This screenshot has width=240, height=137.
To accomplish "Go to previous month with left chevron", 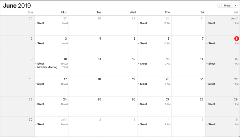I will [x=219, y=5].
